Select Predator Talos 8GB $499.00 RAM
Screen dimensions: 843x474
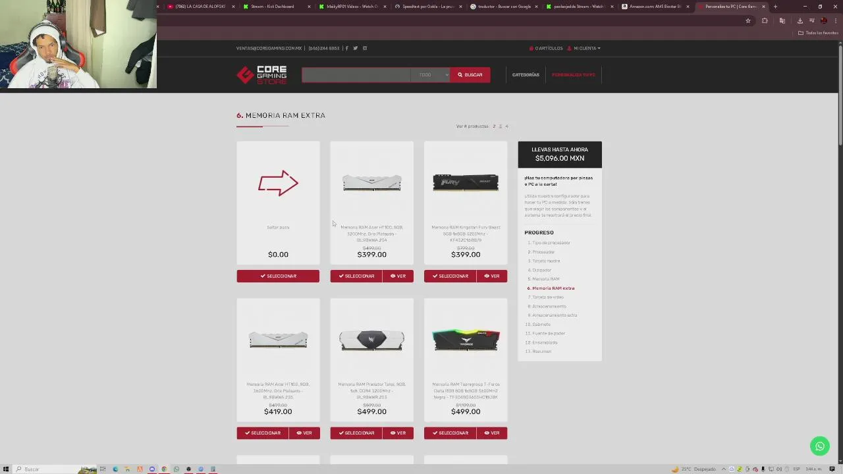pos(356,433)
